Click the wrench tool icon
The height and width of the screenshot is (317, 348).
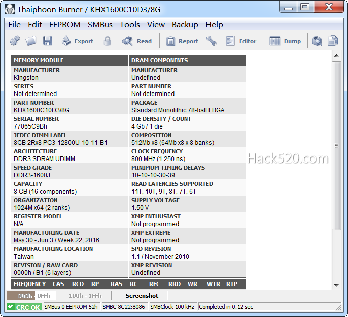pos(211,41)
